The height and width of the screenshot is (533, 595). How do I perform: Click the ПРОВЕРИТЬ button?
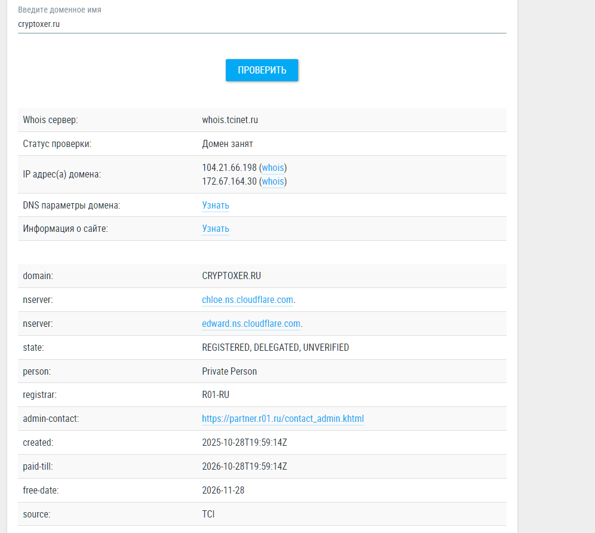[262, 71]
